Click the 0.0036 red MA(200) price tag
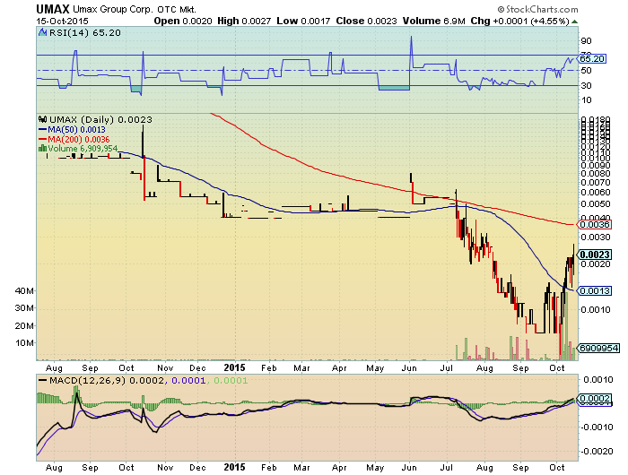Screen dimensions: 628x475 coord(594,224)
